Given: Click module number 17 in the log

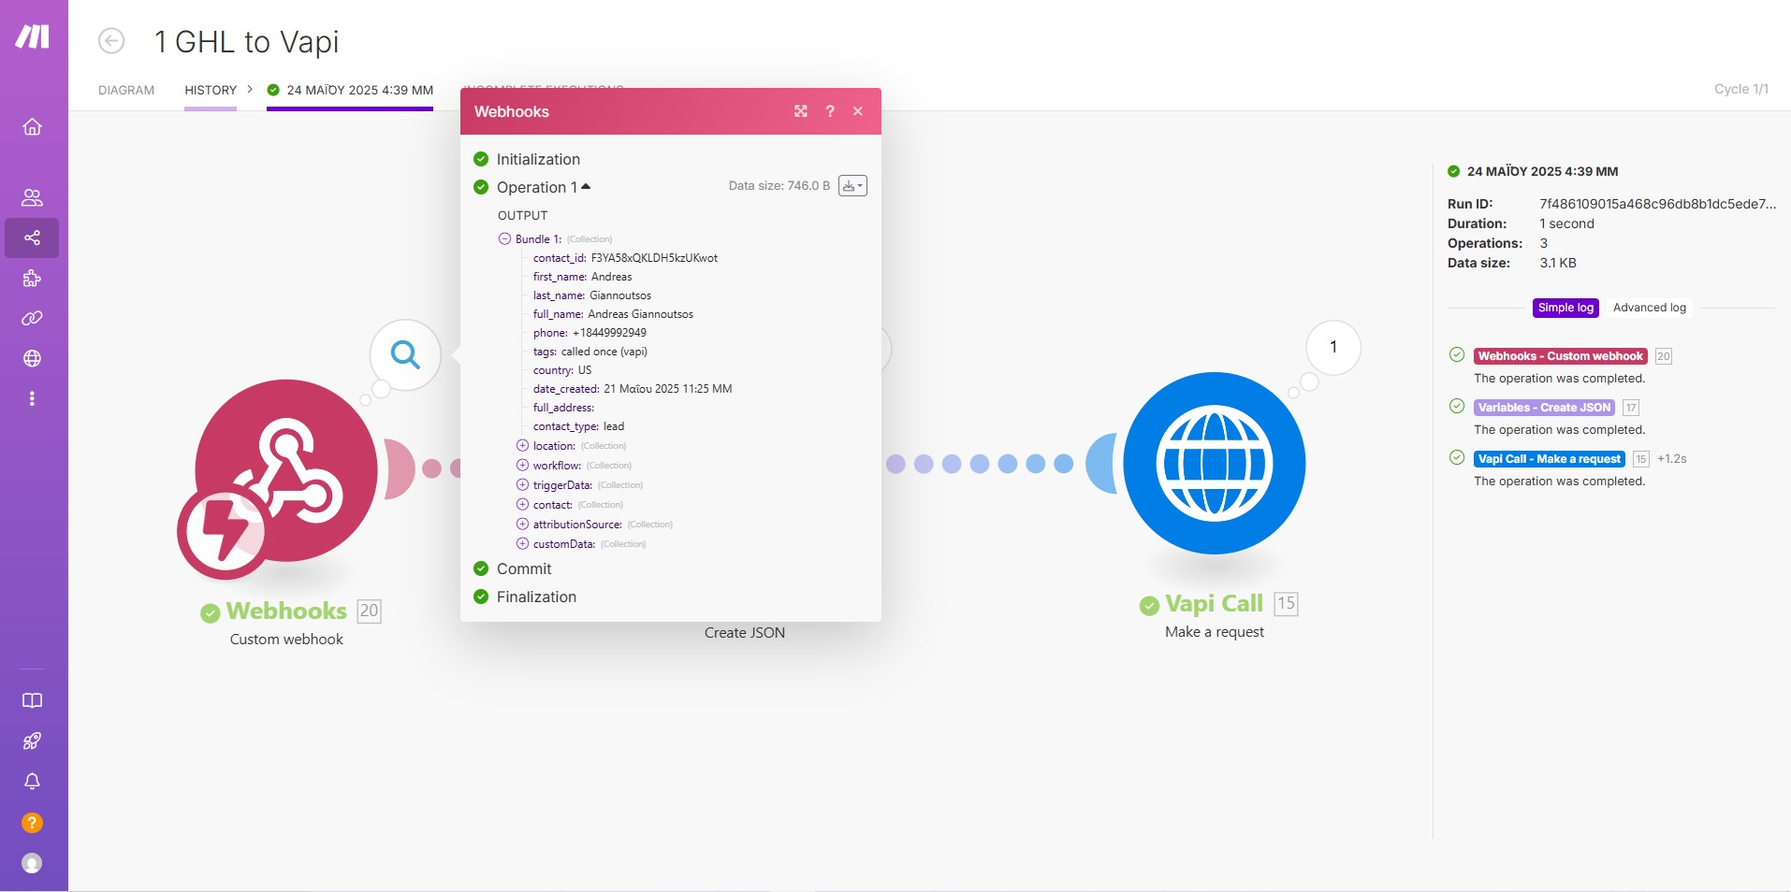Looking at the screenshot, I should point(1631,408).
